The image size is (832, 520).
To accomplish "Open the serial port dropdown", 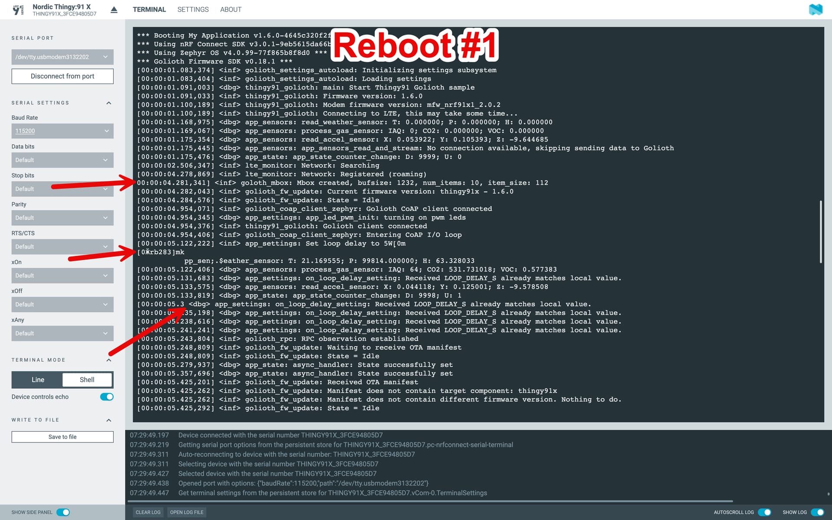I will tap(62, 57).
